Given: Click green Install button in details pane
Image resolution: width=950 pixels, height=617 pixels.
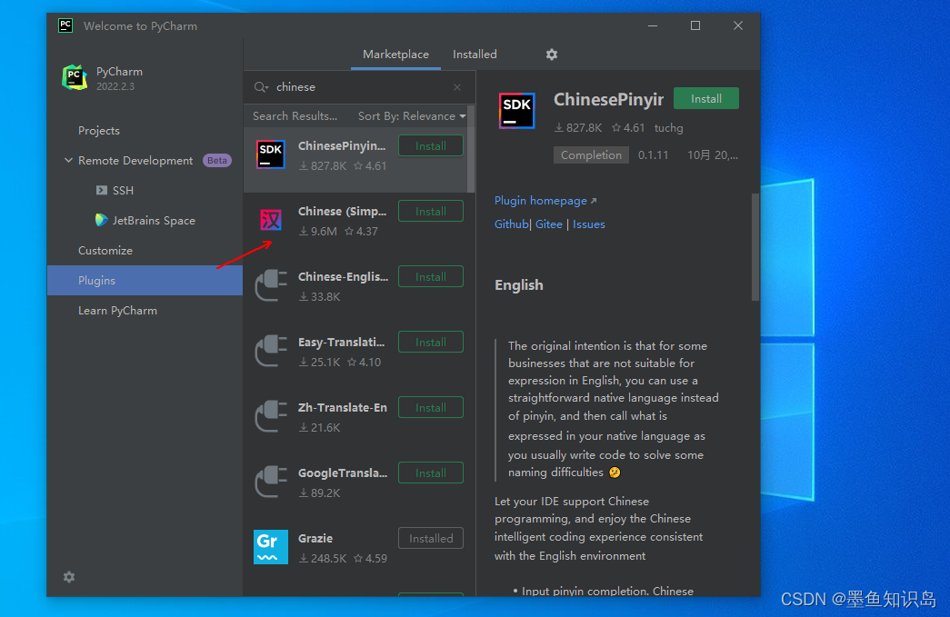Looking at the screenshot, I should point(706,99).
